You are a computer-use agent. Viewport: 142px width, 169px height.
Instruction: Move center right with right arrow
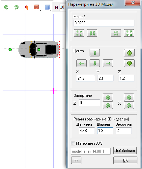[x=108, y=63]
